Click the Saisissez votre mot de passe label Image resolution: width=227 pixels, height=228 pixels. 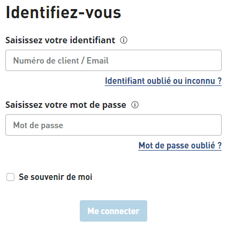coord(66,105)
